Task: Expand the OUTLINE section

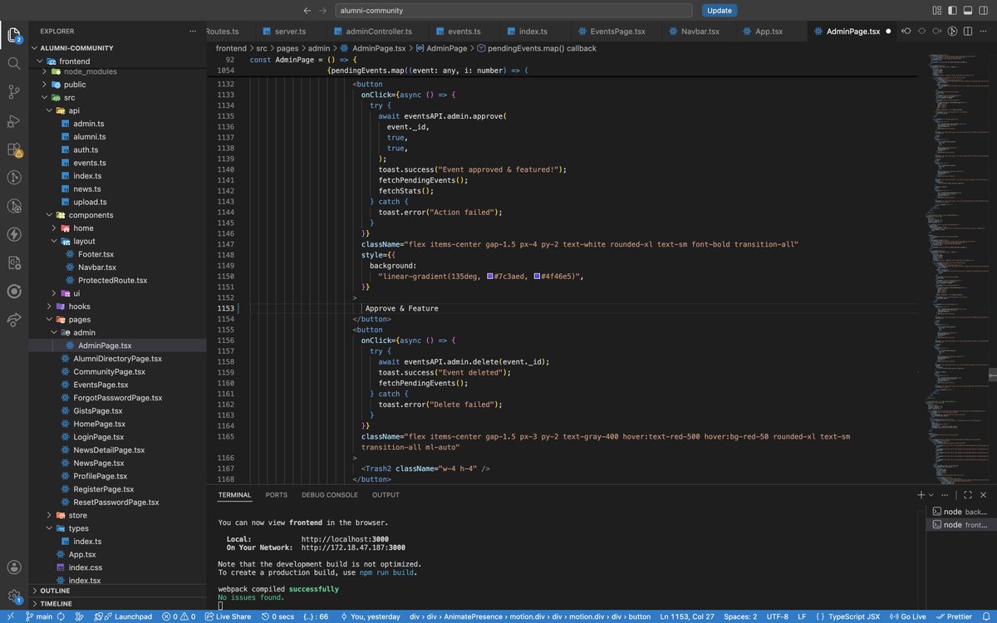Action: click(x=117, y=591)
